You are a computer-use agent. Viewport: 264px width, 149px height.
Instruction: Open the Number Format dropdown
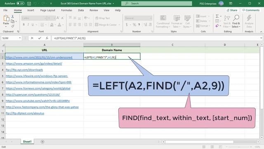139,18
